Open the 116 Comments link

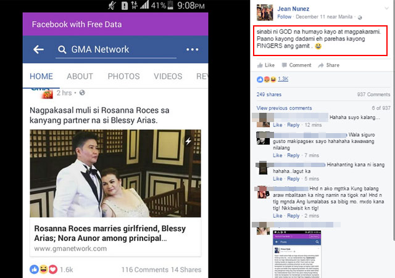144,270
